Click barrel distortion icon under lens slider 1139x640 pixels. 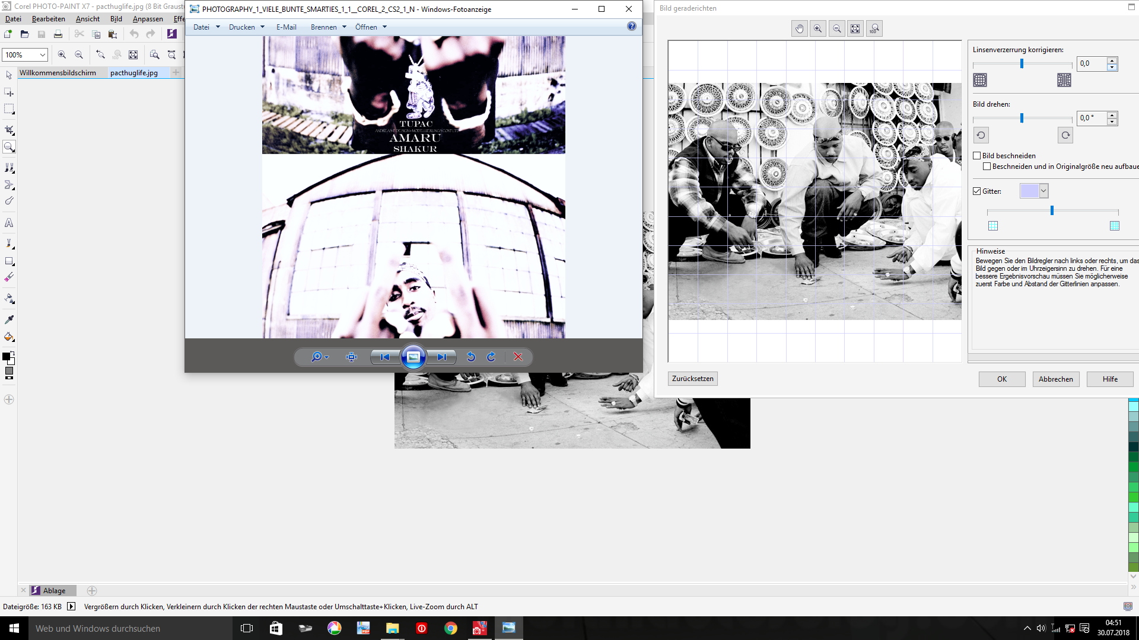click(980, 80)
